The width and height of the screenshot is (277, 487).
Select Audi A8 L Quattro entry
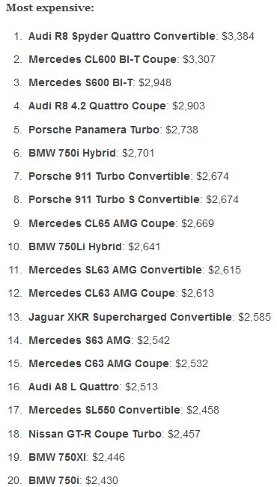[x=73, y=387]
